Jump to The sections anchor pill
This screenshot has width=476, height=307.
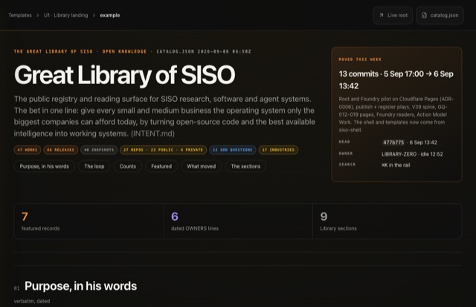pos(245,167)
